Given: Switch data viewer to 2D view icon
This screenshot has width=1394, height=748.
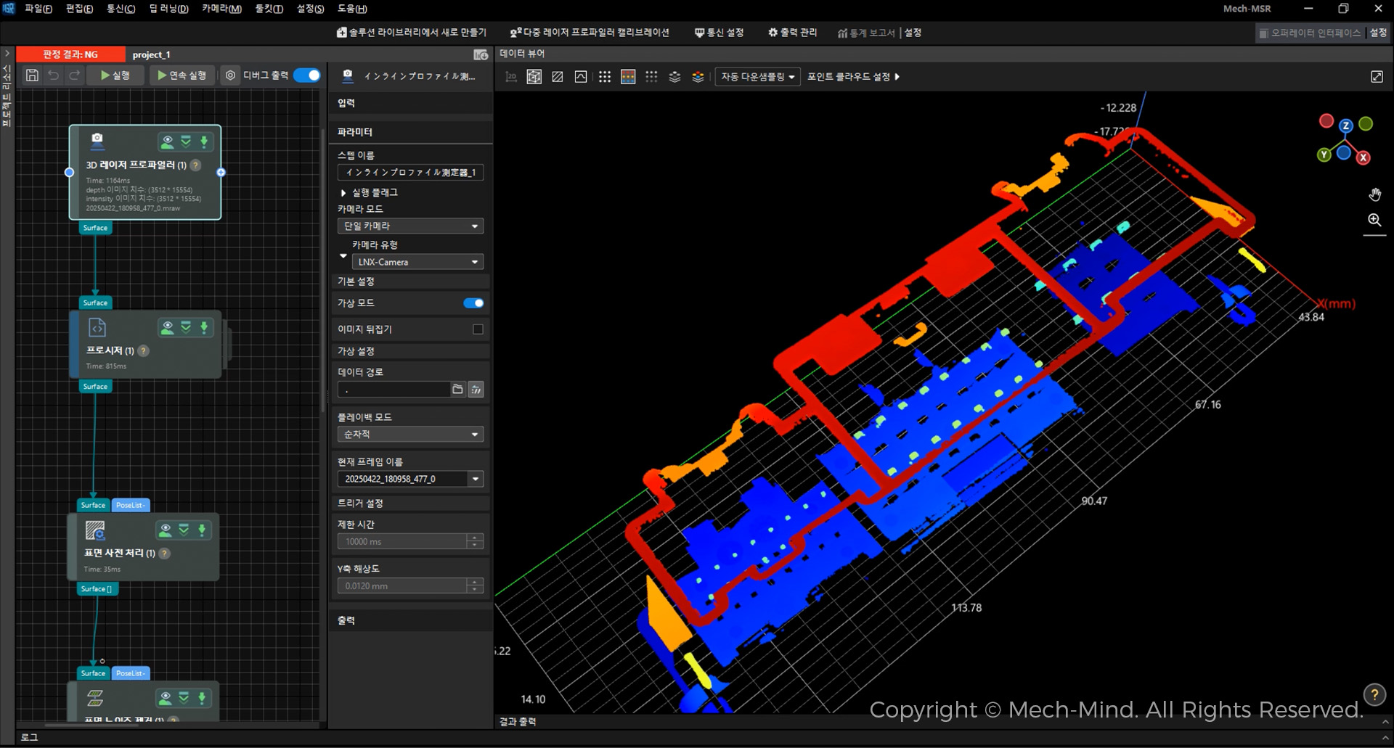Looking at the screenshot, I should [x=511, y=77].
